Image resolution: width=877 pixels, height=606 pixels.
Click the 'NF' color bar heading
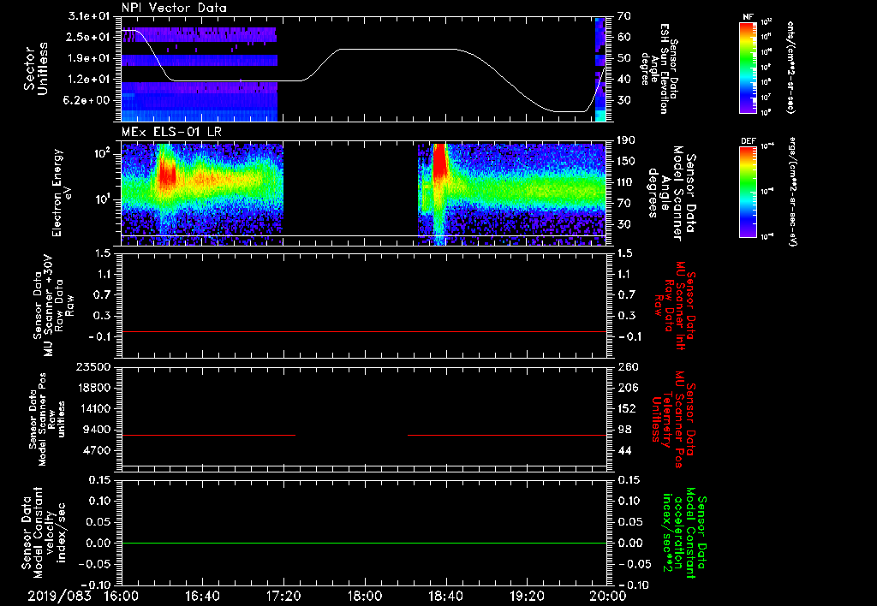[x=749, y=17]
